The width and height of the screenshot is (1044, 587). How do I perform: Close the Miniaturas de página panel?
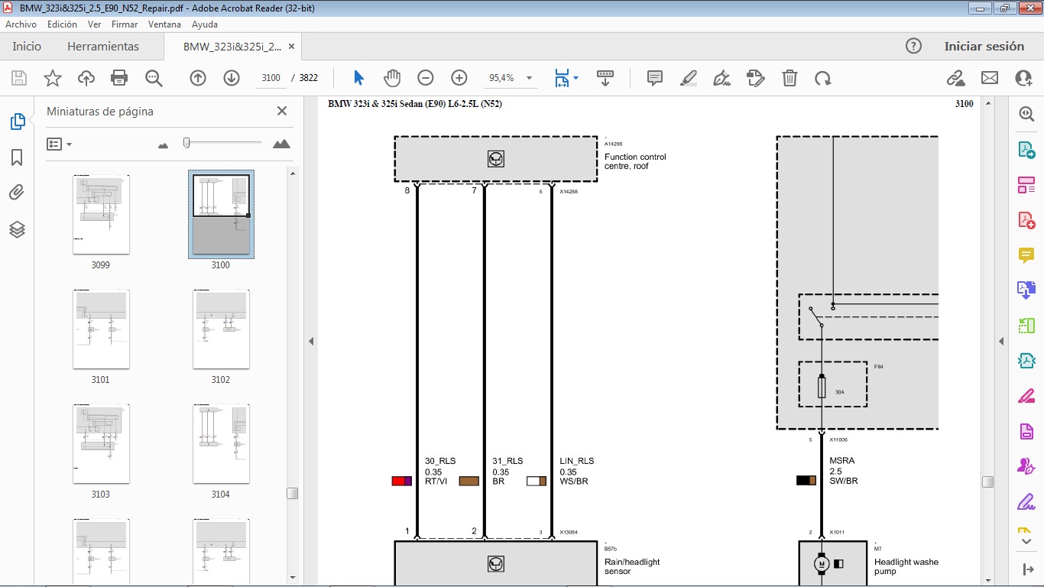(x=282, y=111)
